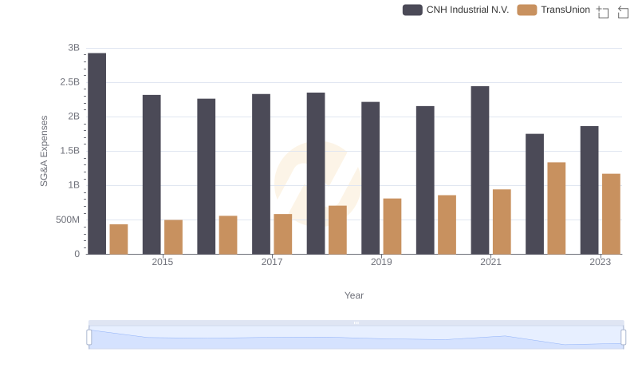
Task: Click the CNH Industrial bar for 2014
Action: 96,153
